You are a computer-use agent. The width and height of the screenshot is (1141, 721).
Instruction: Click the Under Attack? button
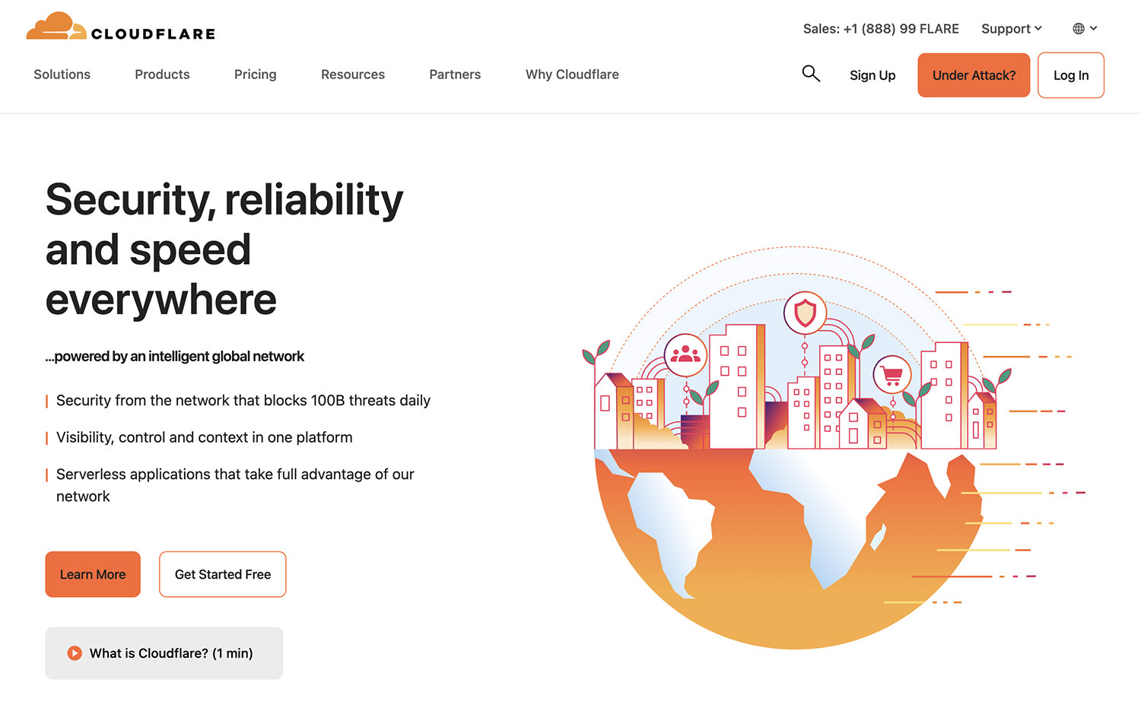click(x=974, y=75)
